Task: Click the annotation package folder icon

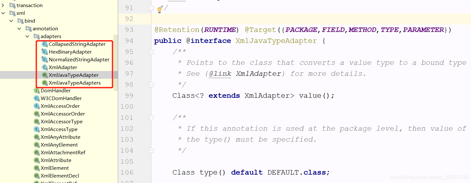Action: [28, 28]
